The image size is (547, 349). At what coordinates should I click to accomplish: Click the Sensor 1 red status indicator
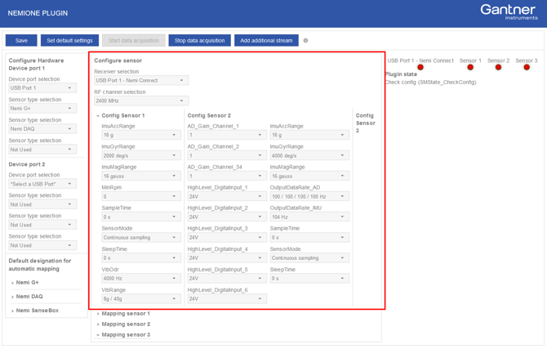[470, 67]
